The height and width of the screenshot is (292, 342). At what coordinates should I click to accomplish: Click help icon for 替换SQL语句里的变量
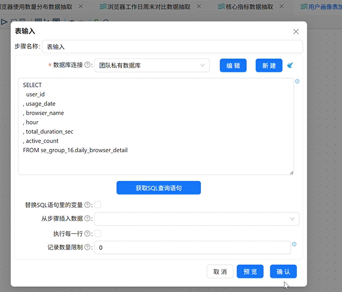(87, 205)
